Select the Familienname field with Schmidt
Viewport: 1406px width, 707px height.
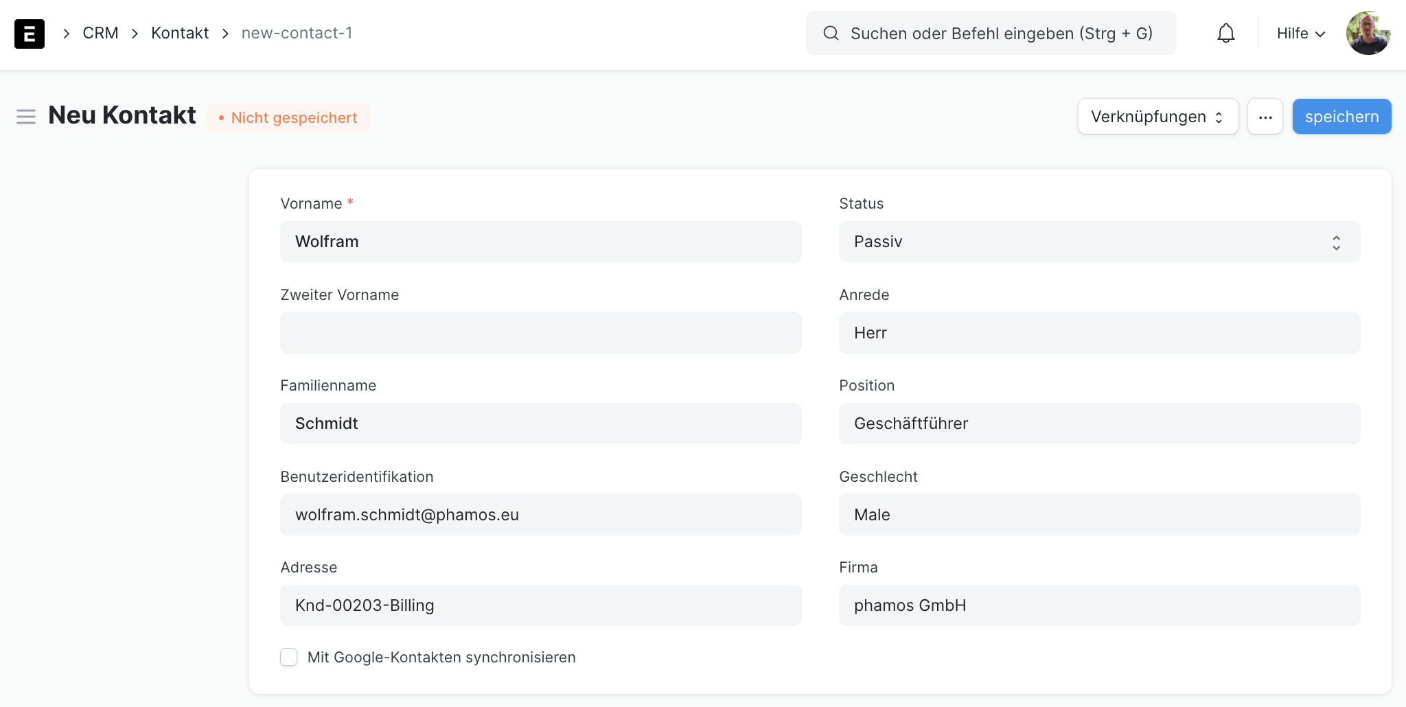click(x=540, y=424)
